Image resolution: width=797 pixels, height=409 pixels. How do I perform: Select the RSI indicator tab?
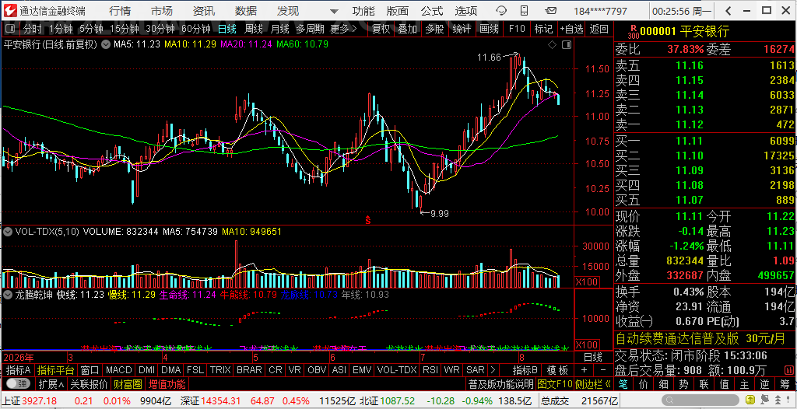(430, 370)
